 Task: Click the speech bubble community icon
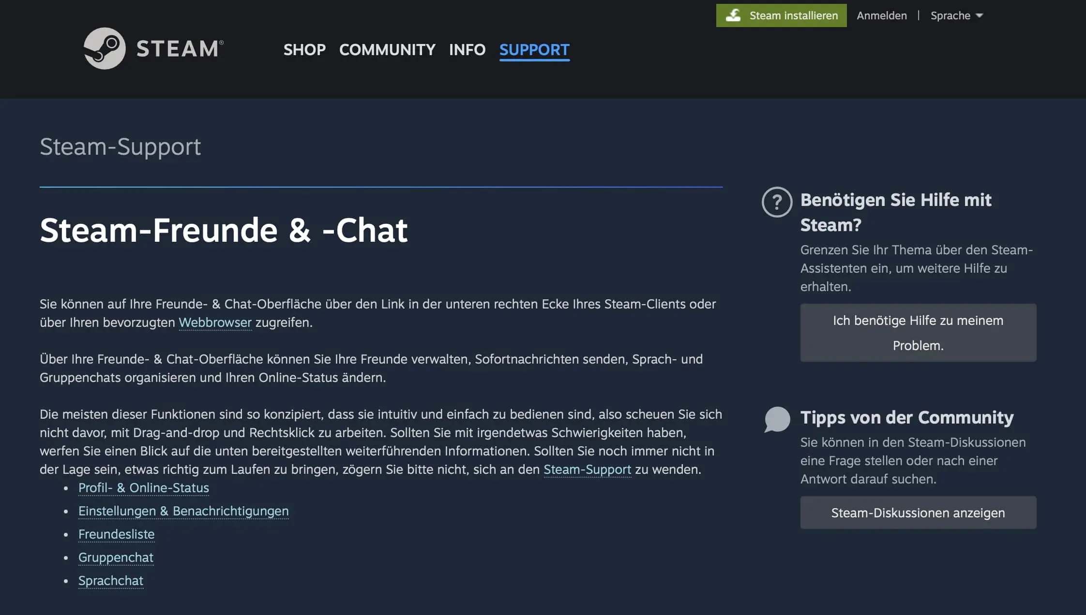[777, 420]
